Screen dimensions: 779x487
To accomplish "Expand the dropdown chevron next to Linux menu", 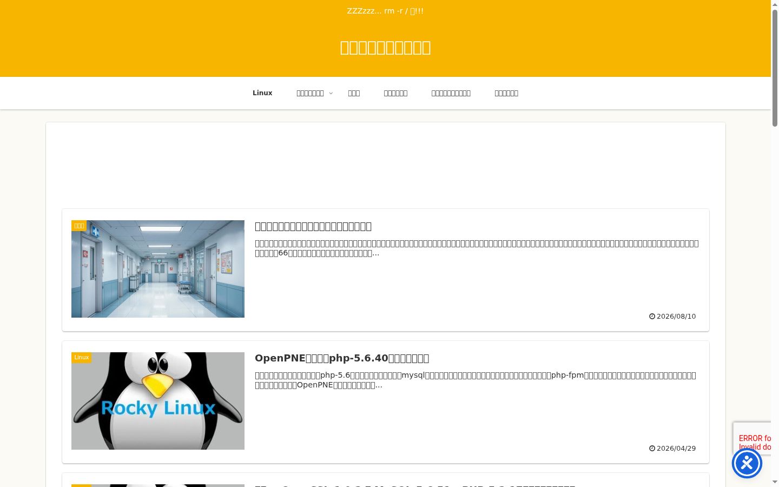I will coord(331,94).
